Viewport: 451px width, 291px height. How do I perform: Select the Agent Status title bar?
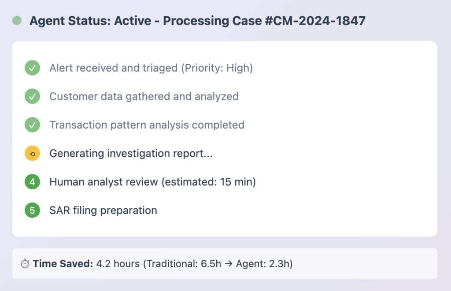(197, 20)
